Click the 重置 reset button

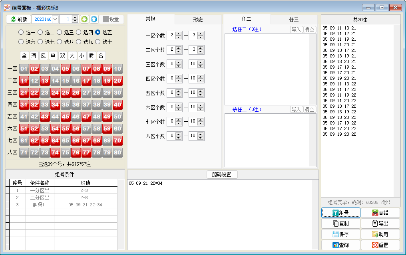click(x=380, y=245)
